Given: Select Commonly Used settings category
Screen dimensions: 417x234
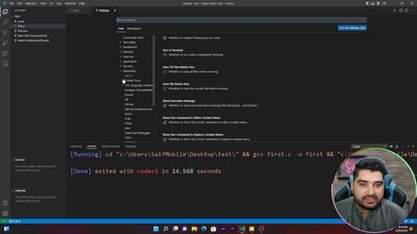Looking at the screenshot, I should coord(133,38).
